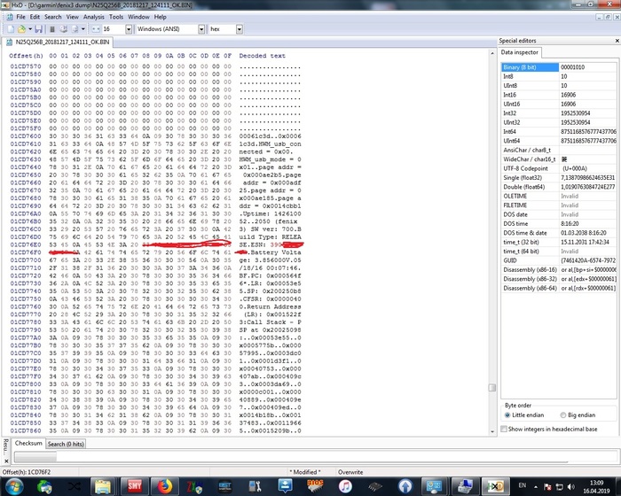
Task: Select the time_t (32 bit) row
Action: 559,242
